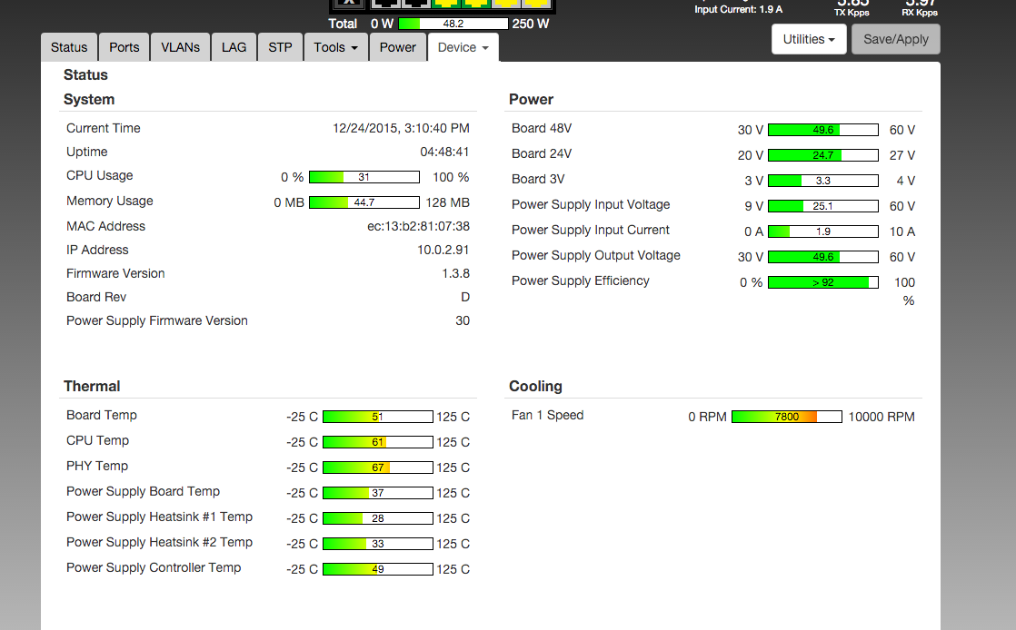Click the Thermal section heading
Viewport: 1016px width, 630px height.
pos(92,387)
